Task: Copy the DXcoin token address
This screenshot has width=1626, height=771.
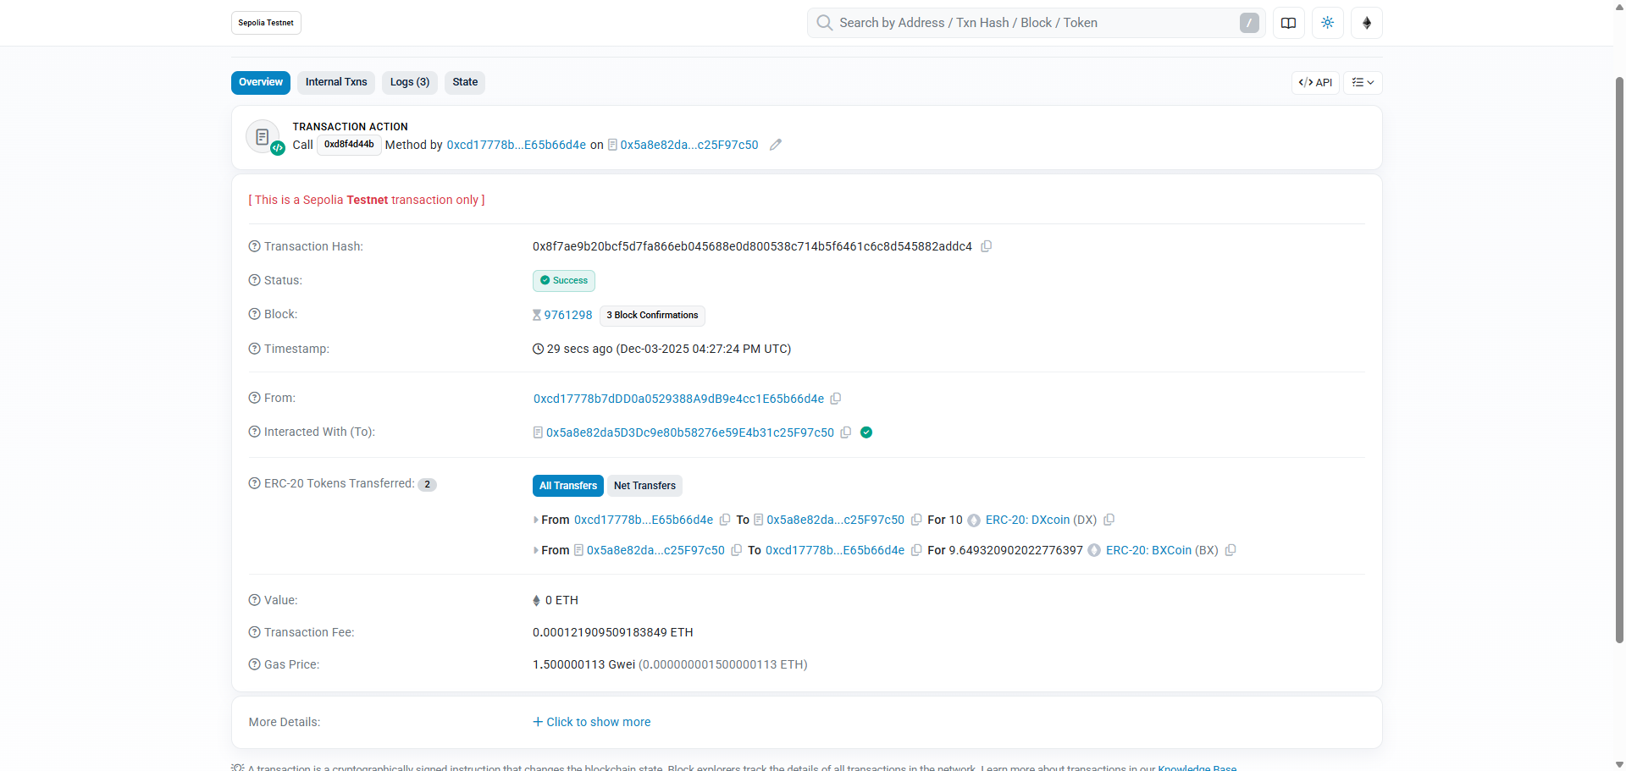Action: [x=1109, y=520]
